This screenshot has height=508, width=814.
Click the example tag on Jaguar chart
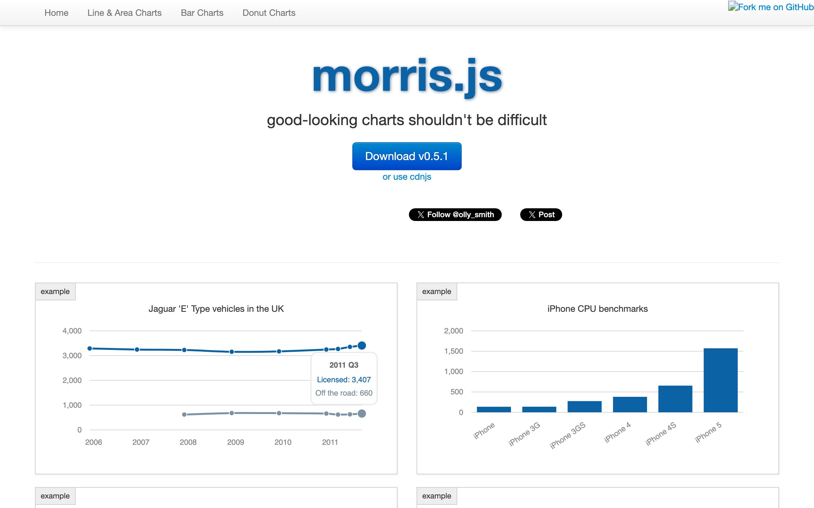tap(55, 291)
